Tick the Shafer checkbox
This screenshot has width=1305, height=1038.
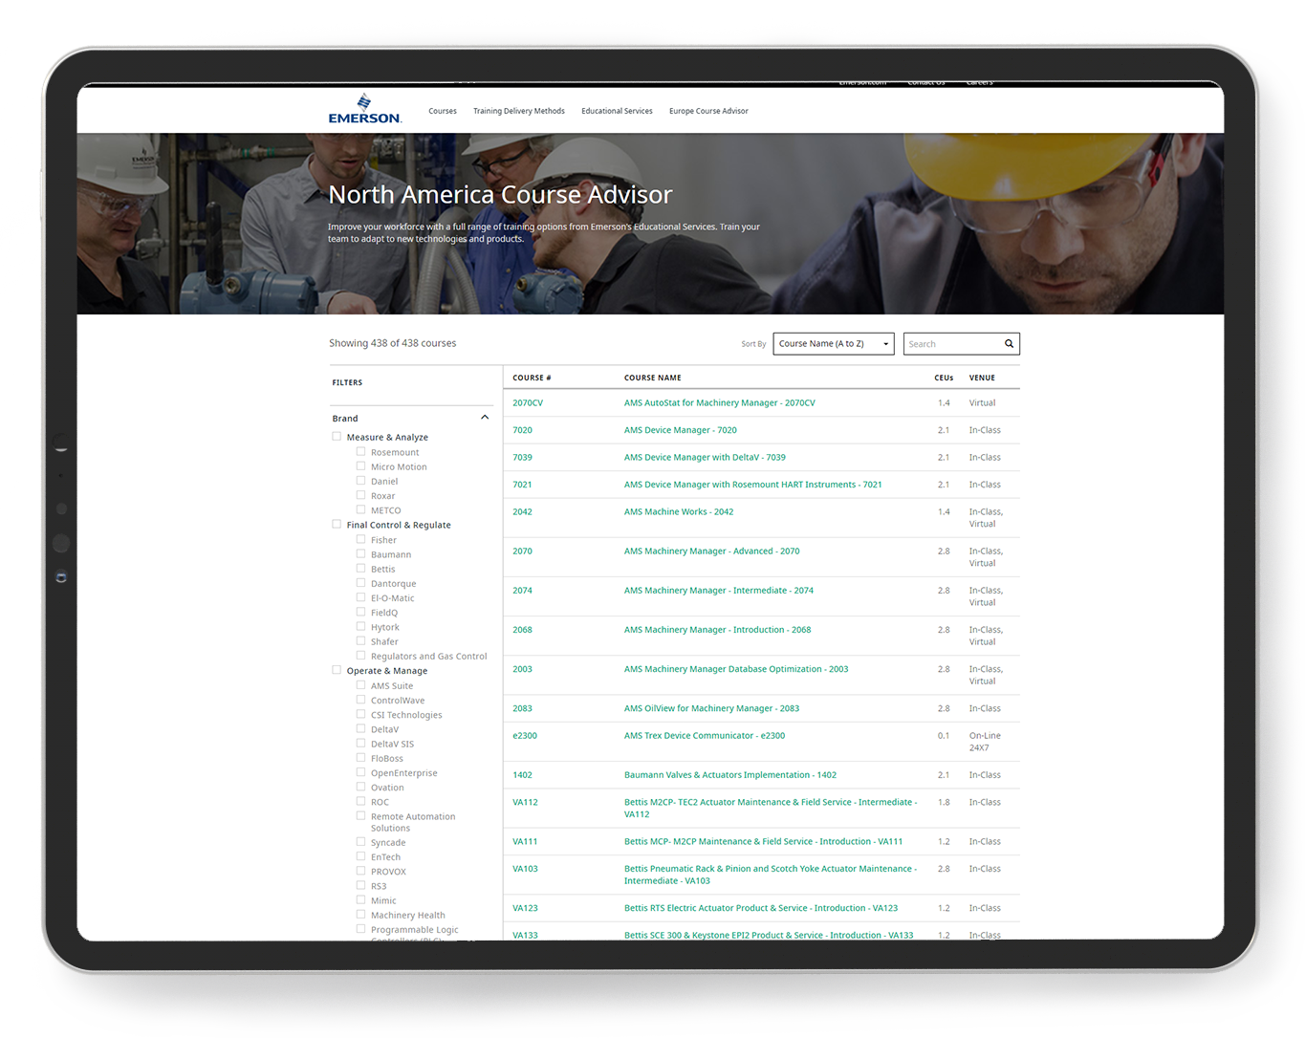click(360, 641)
